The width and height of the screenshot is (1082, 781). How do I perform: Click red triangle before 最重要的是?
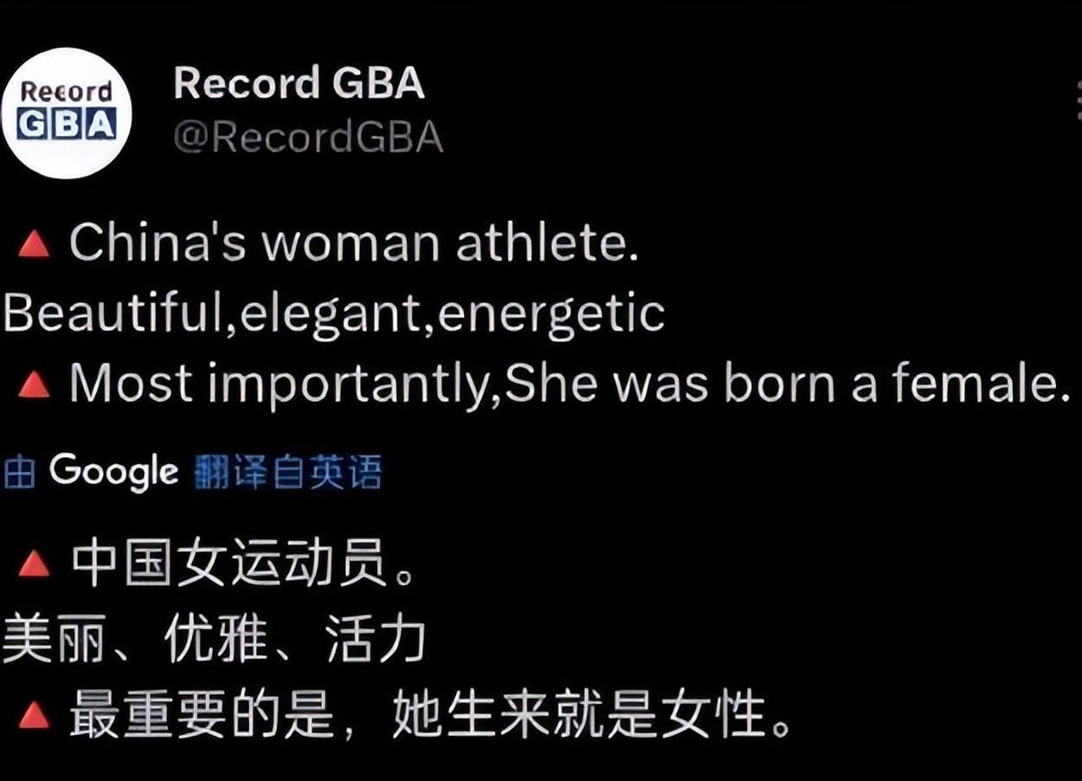point(34,714)
